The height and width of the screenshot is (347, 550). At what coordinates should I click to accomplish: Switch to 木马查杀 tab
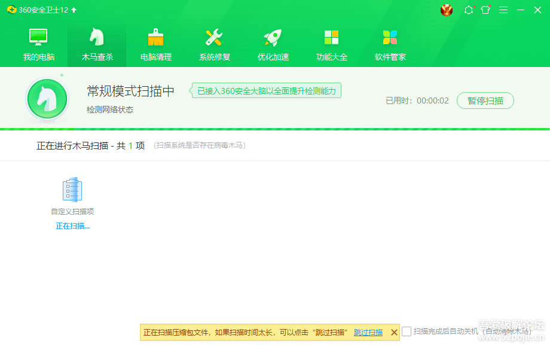(x=97, y=44)
